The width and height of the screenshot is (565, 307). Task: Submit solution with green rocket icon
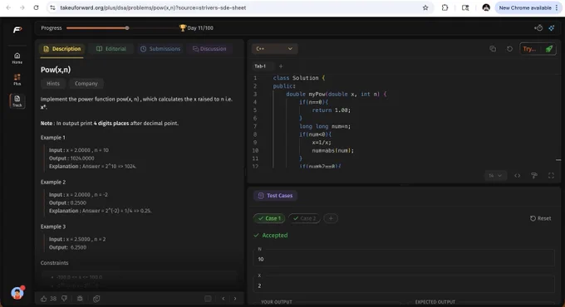[x=548, y=49]
